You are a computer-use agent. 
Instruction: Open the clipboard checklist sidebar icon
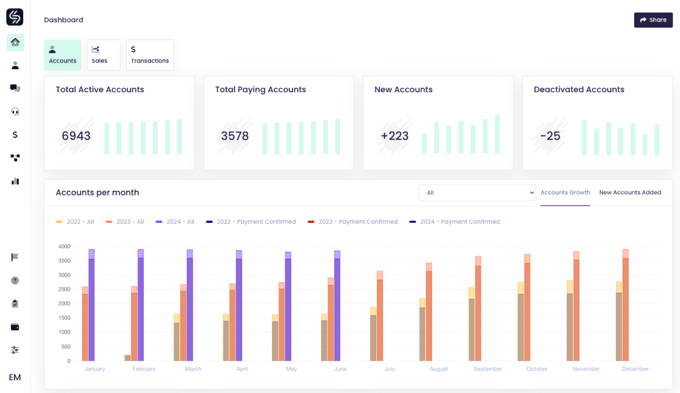pyautogui.click(x=15, y=303)
